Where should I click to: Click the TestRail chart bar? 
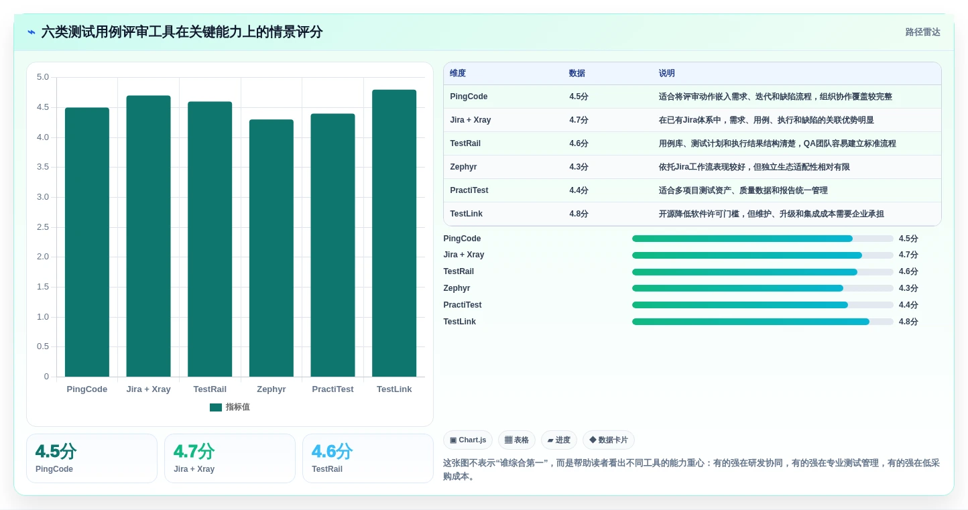pyautogui.click(x=210, y=239)
